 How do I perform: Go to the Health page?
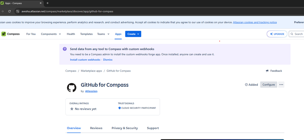[71, 34]
